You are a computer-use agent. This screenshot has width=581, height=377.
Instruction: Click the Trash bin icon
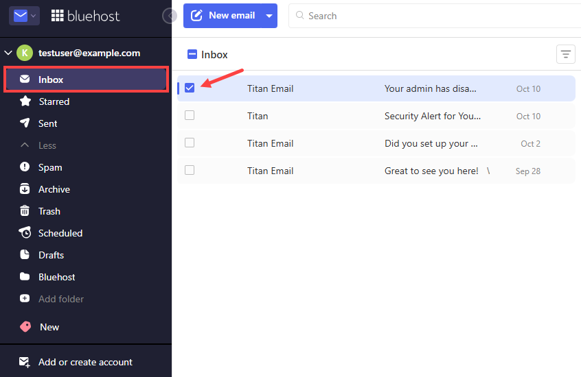pyautogui.click(x=25, y=210)
